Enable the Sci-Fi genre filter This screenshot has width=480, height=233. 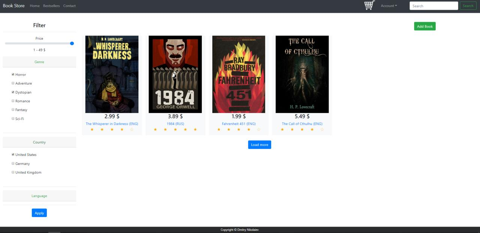13,119
